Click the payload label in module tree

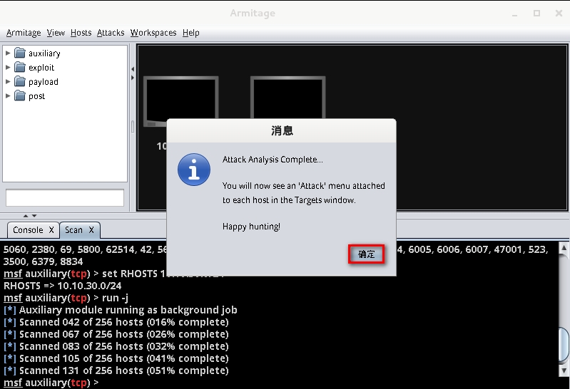click(x=44, y=82)
